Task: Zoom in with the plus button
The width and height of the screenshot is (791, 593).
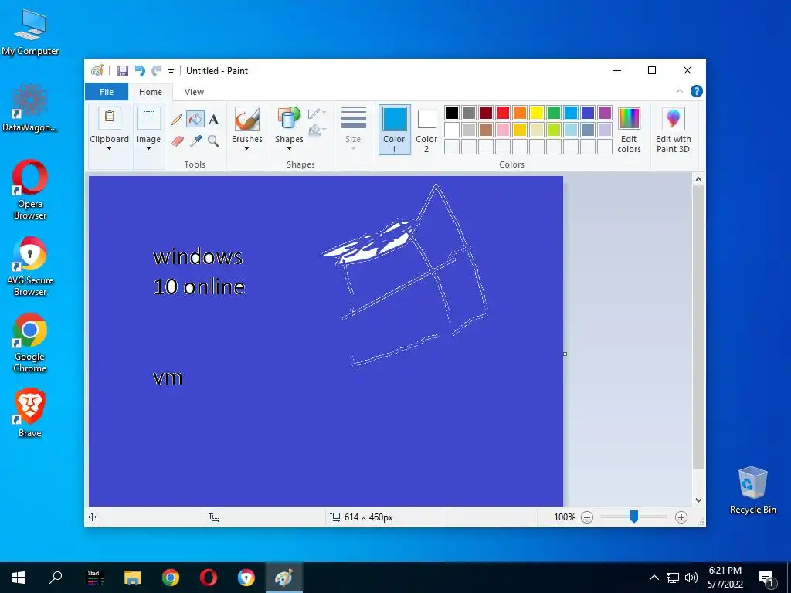Action: (x=681, y=517)
